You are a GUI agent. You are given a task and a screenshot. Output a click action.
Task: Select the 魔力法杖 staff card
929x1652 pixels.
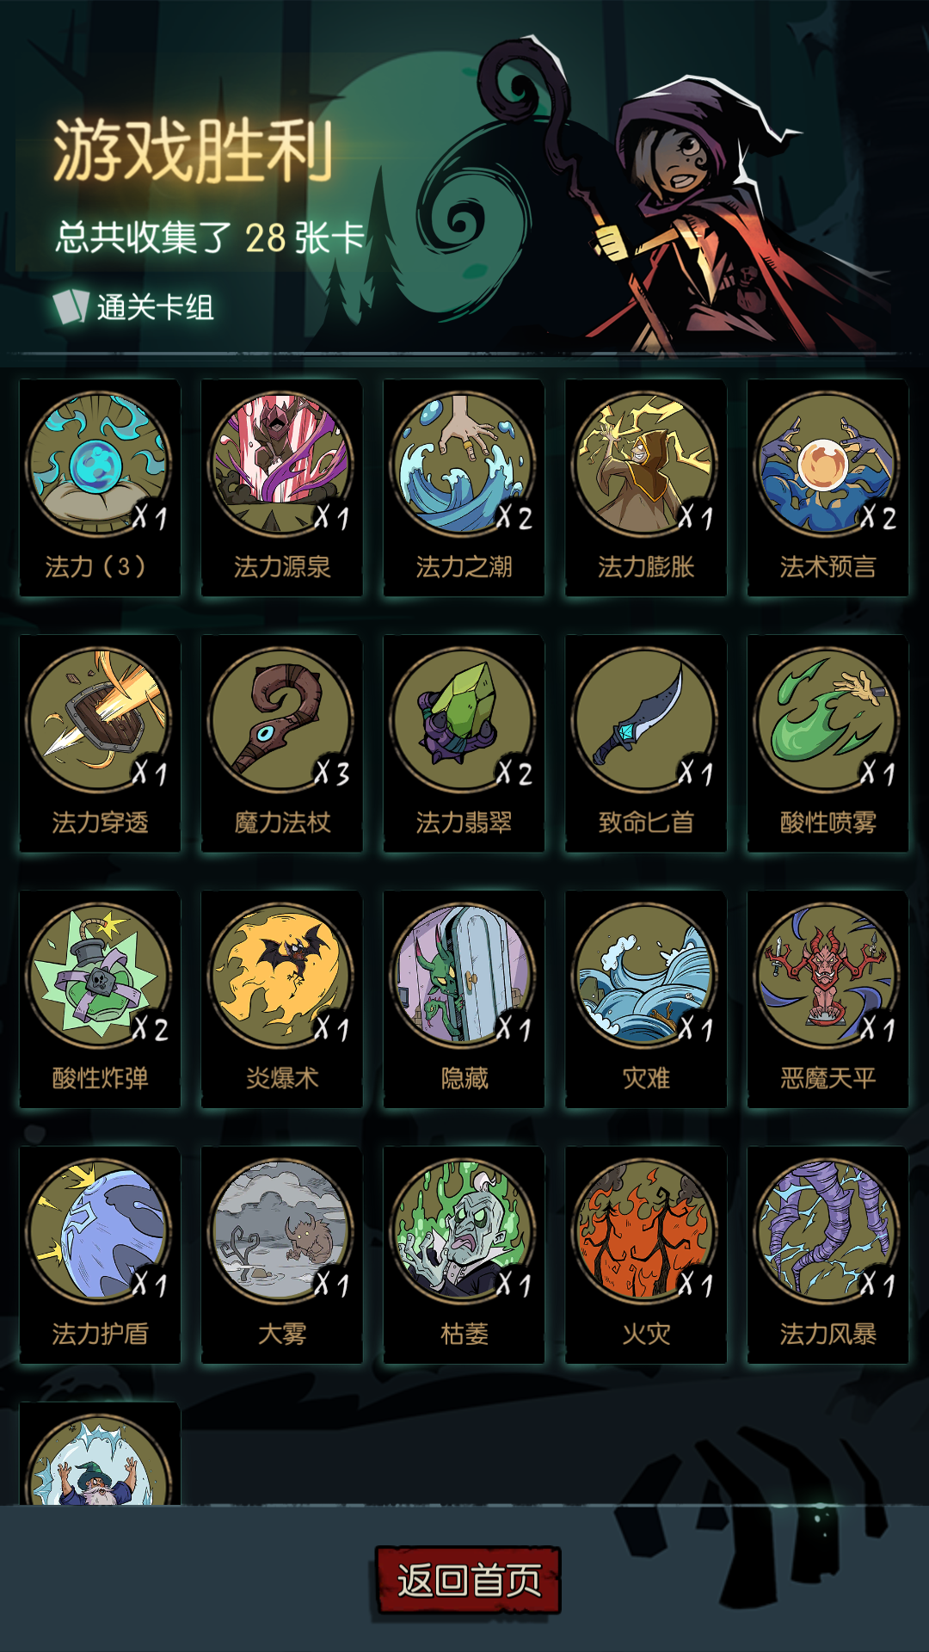point(282,743)
